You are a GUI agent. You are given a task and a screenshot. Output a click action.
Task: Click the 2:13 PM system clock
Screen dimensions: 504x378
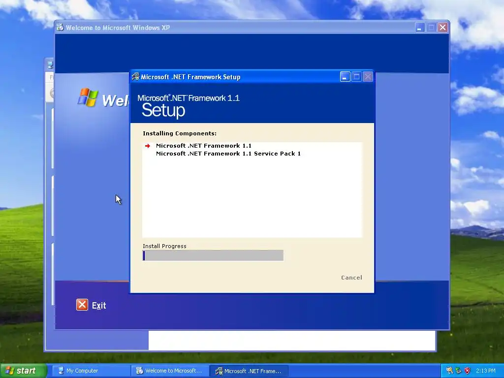486,371
